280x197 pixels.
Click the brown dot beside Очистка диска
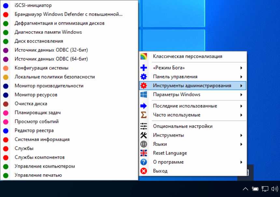pos(6,104)
